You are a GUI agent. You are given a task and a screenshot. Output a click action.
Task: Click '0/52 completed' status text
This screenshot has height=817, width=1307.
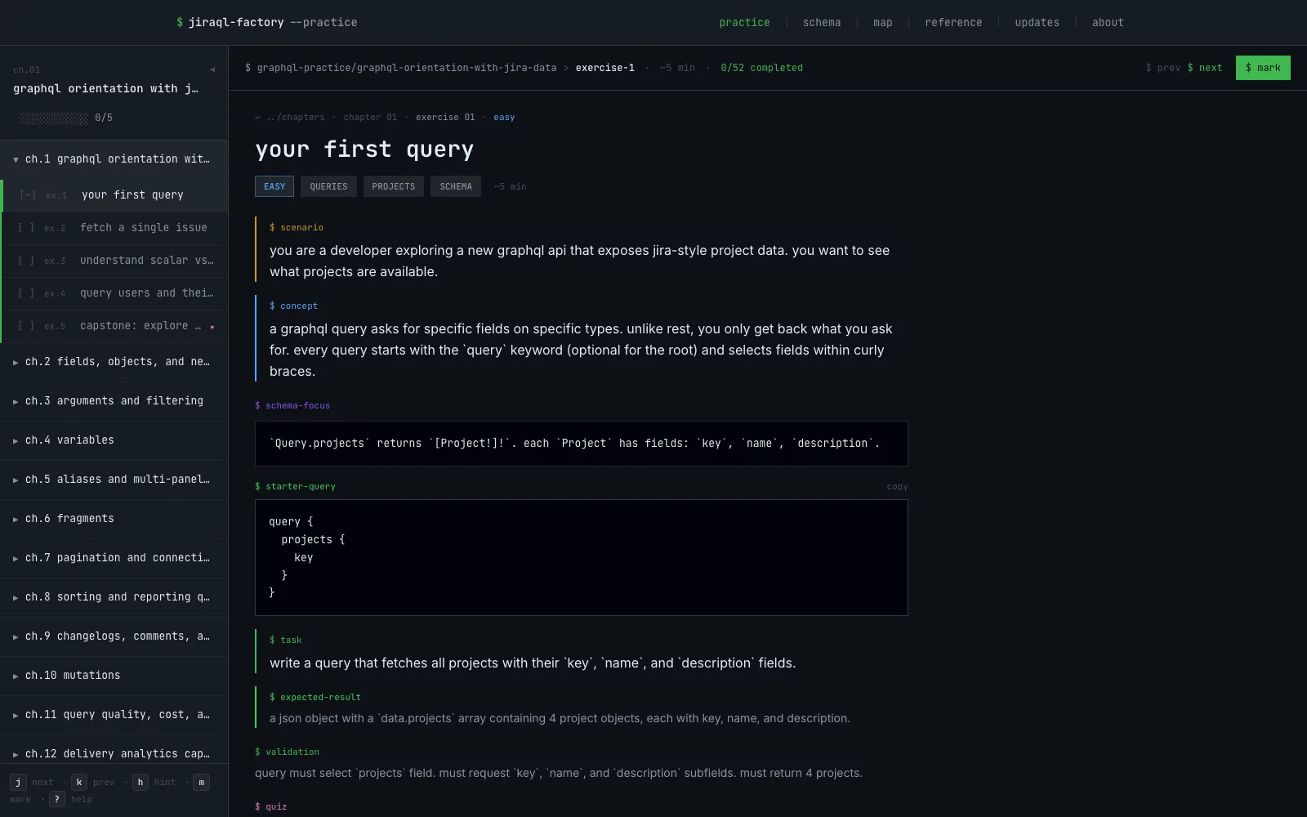761,68
